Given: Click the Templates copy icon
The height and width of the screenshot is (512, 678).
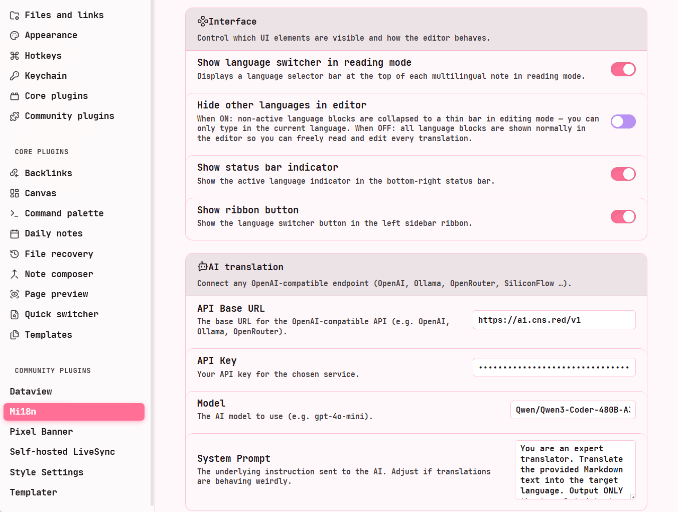Looking at the screenshot, I should 15,335.
